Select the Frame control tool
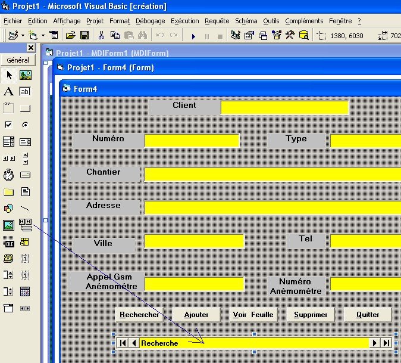This screenshot has height=363, width=401. point(8,108)
